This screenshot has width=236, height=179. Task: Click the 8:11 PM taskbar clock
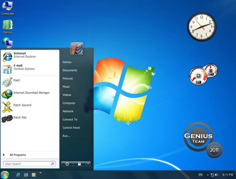(228, 175)
